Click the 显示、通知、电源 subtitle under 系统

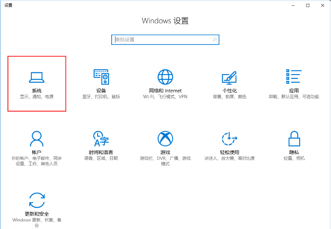[36, 97]
